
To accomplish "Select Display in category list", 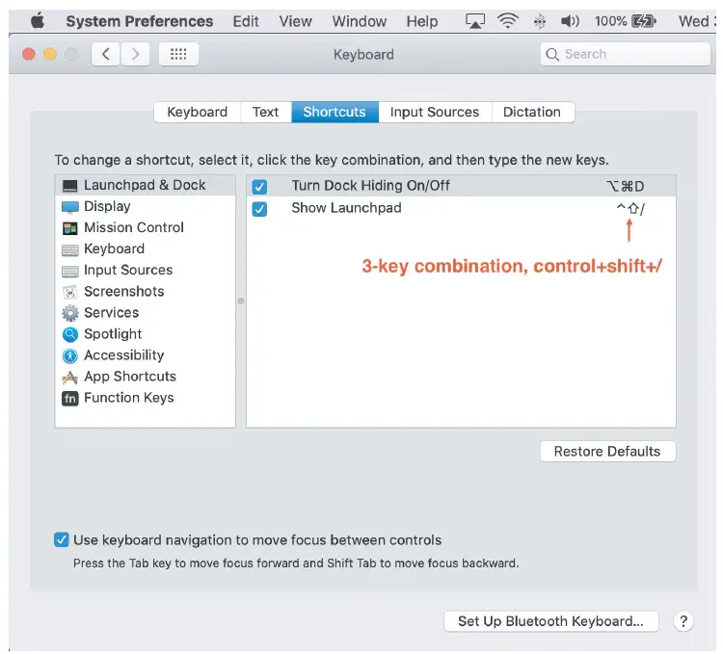I will click(146, 206).
